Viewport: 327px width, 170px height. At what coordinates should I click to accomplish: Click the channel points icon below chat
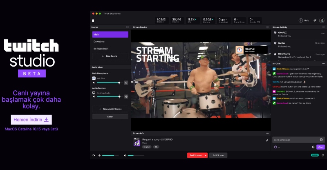point(275,147)
